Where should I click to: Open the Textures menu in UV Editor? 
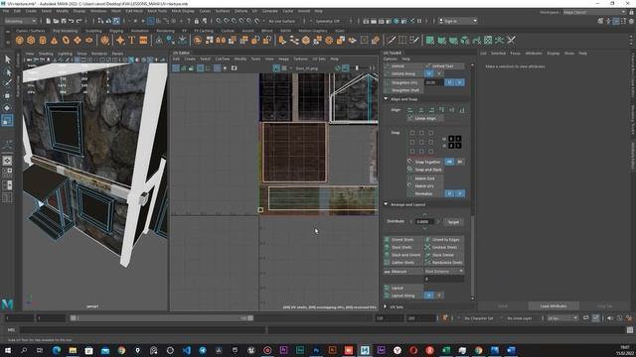(x=300, y=59)
